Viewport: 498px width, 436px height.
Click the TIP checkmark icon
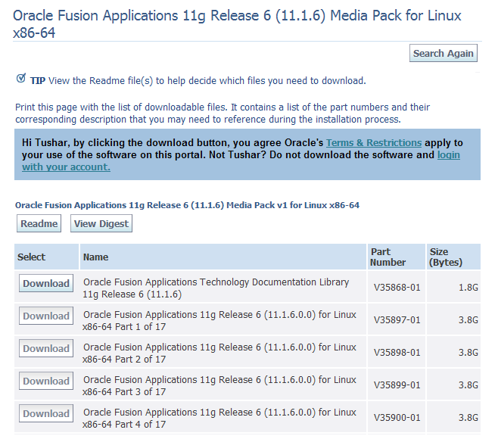click(21, 78)
